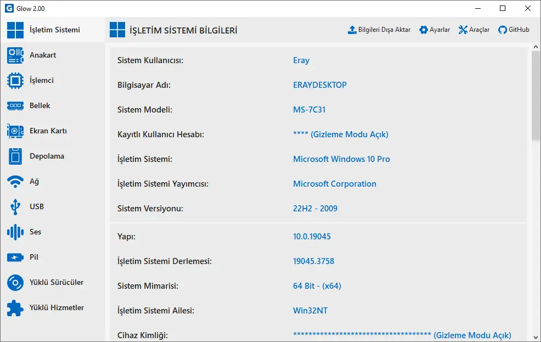Screen dimensions: 541x342
Task: Click the disc icon for Yüklü Sürücüler
Action: point(15,283)
